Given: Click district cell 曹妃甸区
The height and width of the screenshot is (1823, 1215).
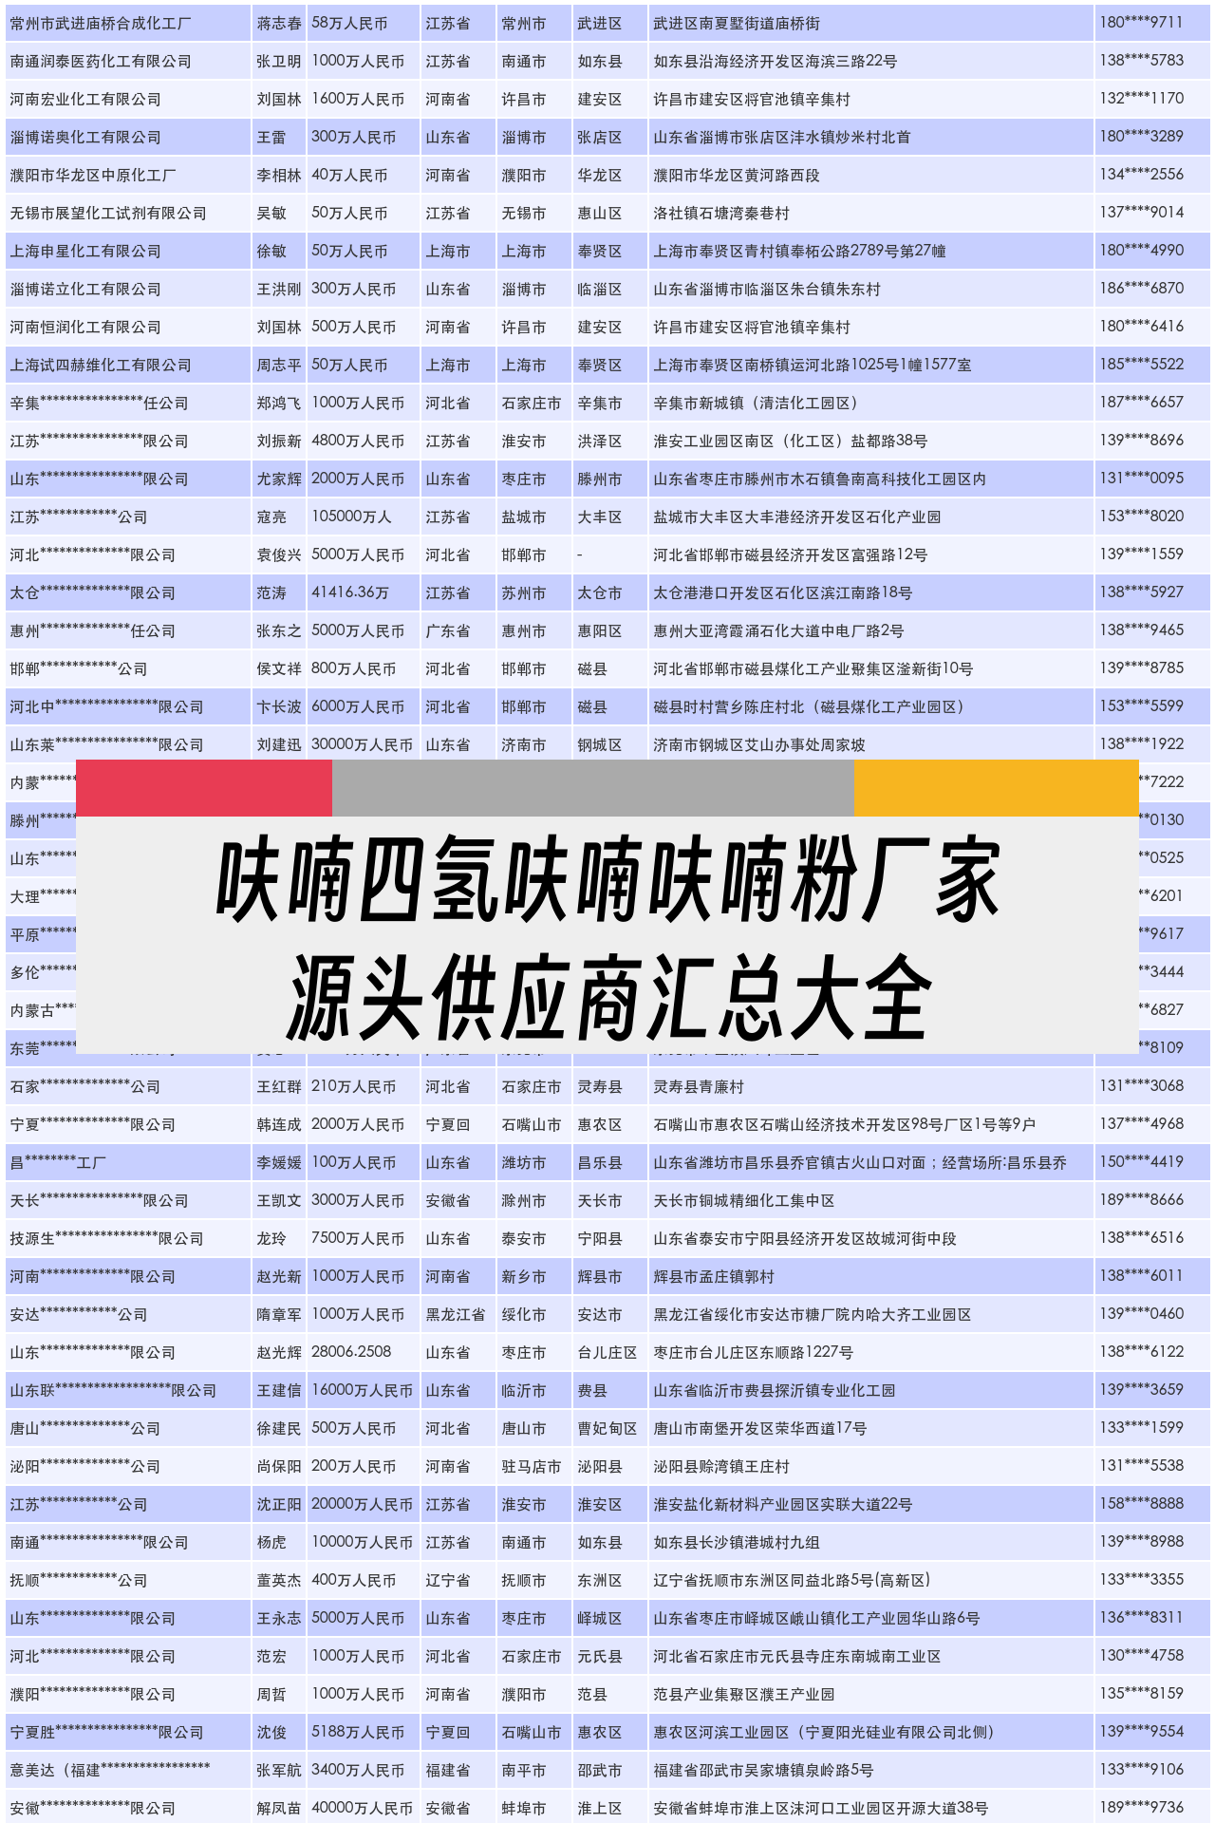Looking at the screenshot, I should pos(607,1428).
